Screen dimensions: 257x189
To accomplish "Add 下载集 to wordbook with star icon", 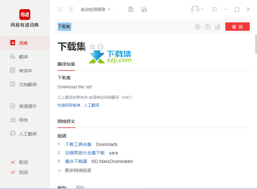I will pyautogui.click(x=92, y=47).
